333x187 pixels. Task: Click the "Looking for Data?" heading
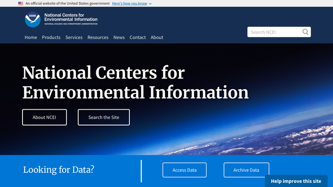[x=59, y=170]
